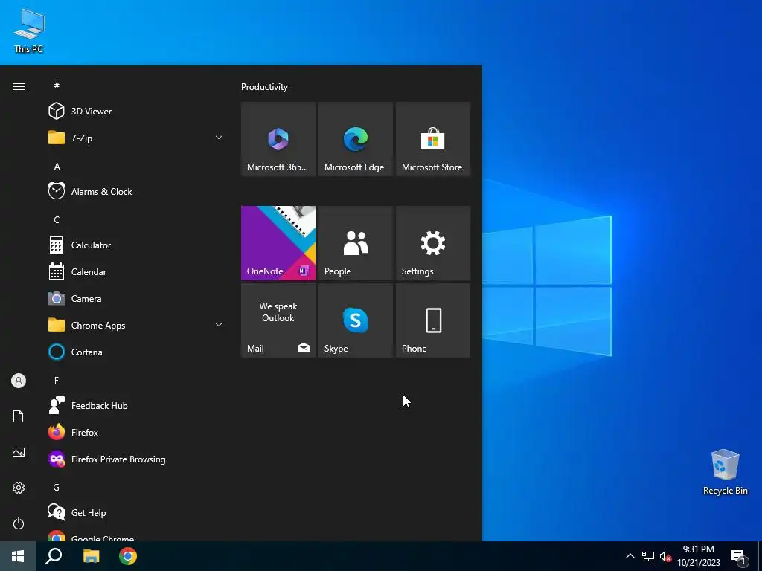
Task: Open Settings gear in Start sidebar
Action: (19, 488)
